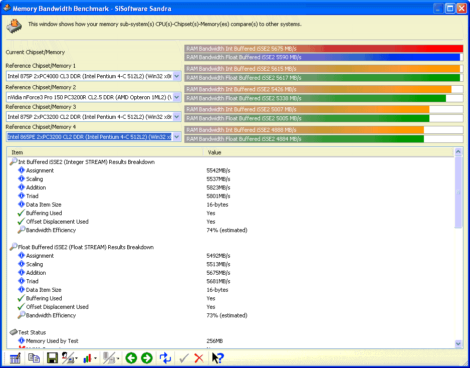Click the Value column header

coord(328,152)
